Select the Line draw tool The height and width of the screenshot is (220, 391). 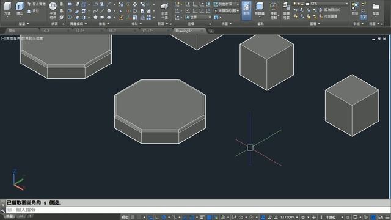[x=102, y=11]
